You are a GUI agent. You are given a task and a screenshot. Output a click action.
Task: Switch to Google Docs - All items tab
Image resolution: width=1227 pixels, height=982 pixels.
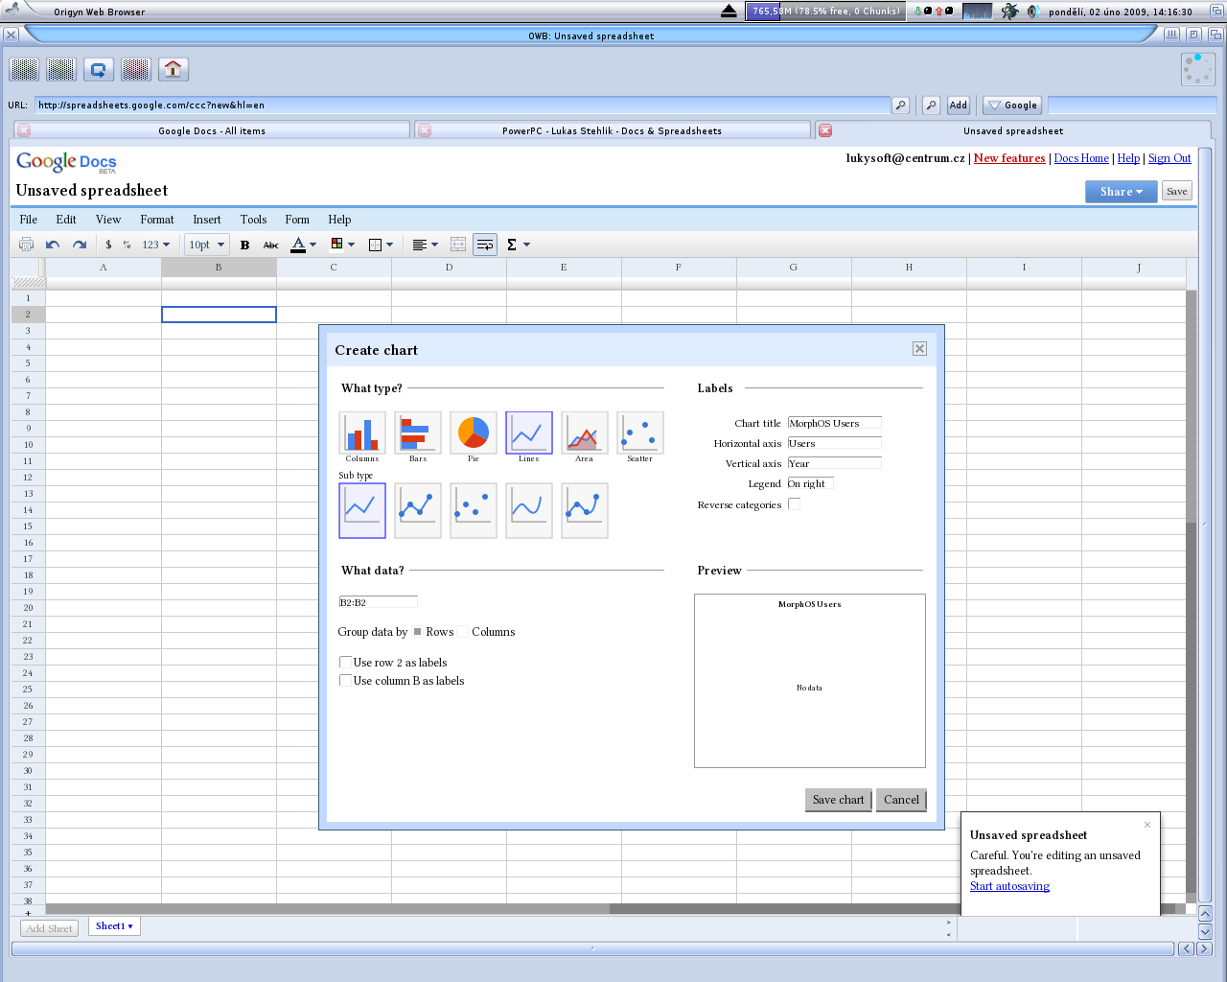pos(212,130)
